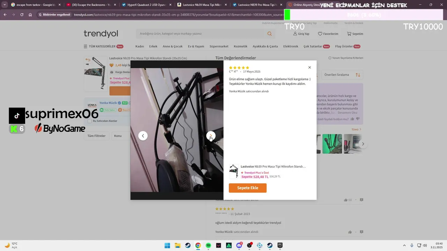Open Yorum Yayınlama Kriterleri link
The image size is (447, 251).
[x=346, y=58]
